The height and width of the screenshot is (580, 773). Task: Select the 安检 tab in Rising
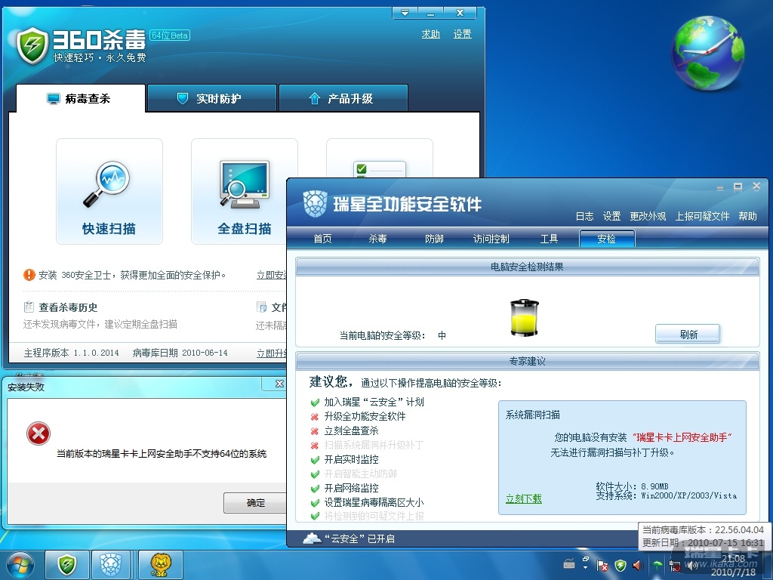(607, 239)
